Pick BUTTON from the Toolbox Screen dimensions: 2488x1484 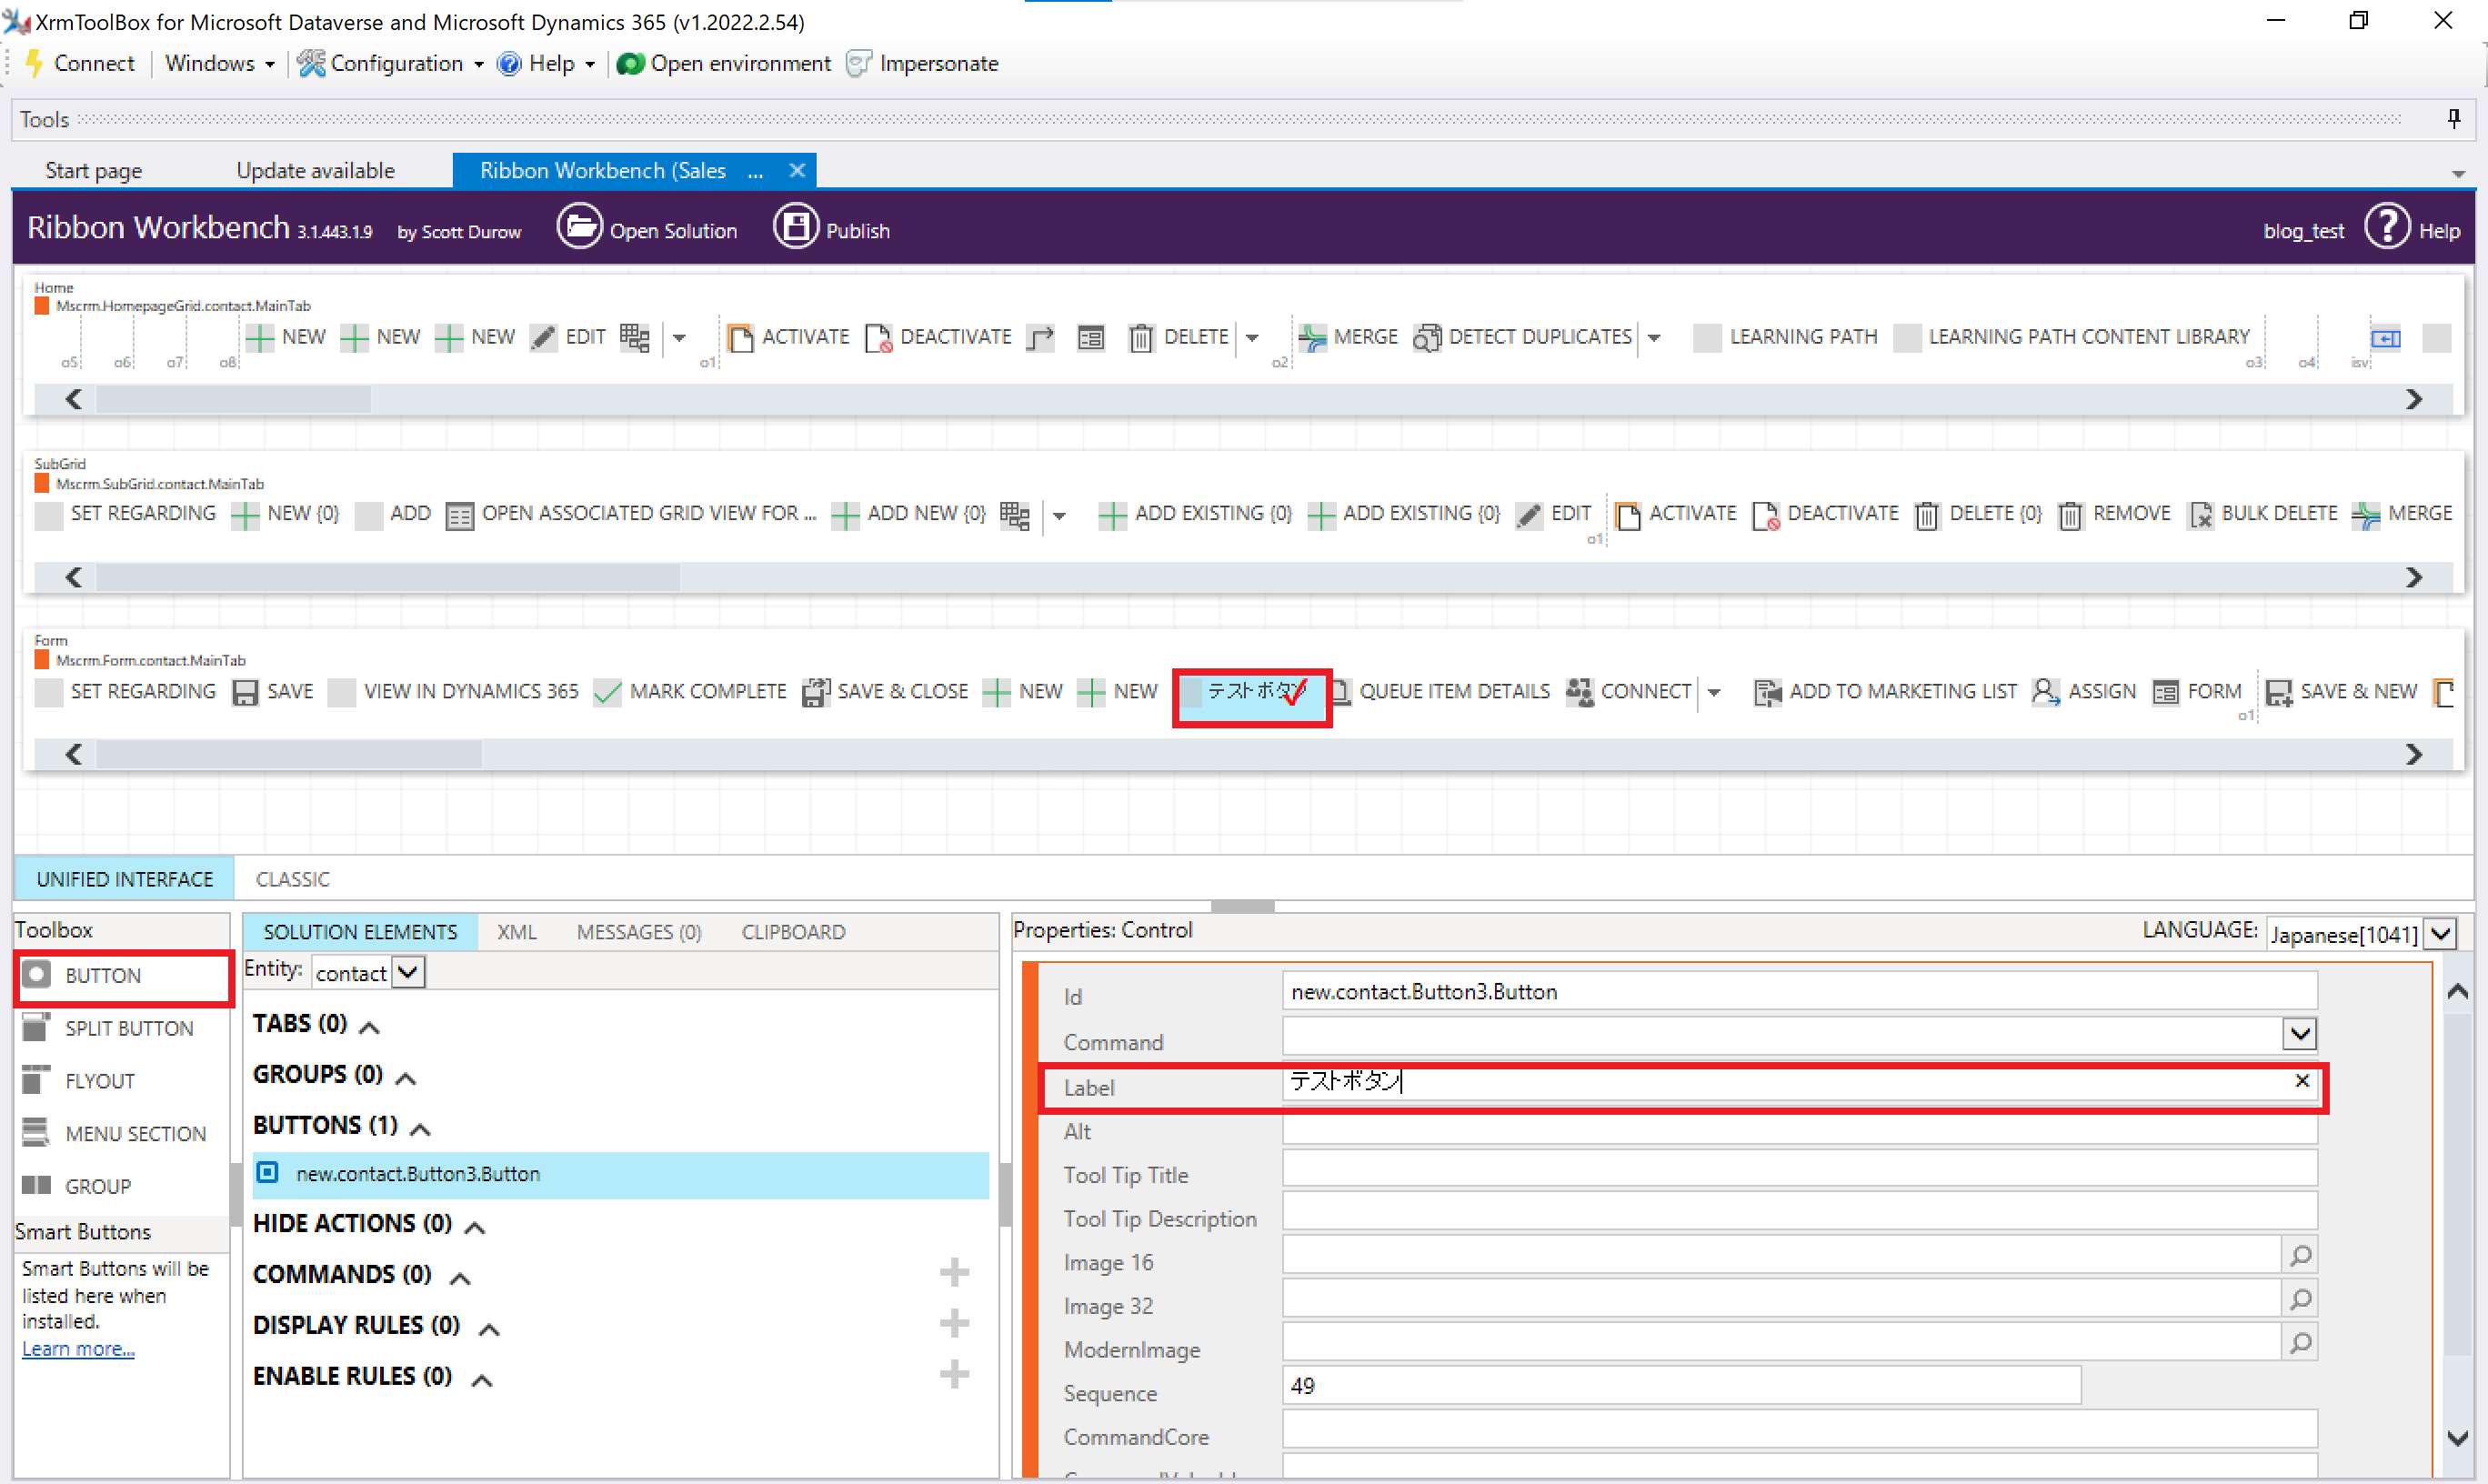(x=124, y=976)
